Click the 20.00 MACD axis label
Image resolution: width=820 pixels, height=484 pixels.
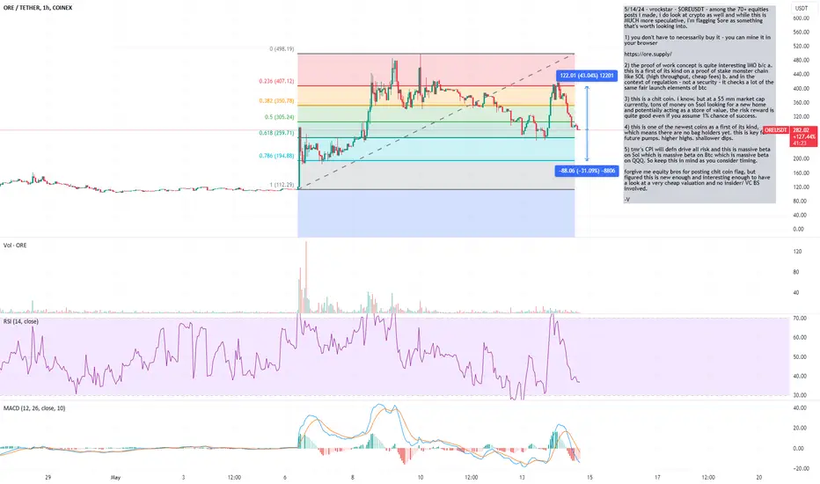(x=802, y=428)
